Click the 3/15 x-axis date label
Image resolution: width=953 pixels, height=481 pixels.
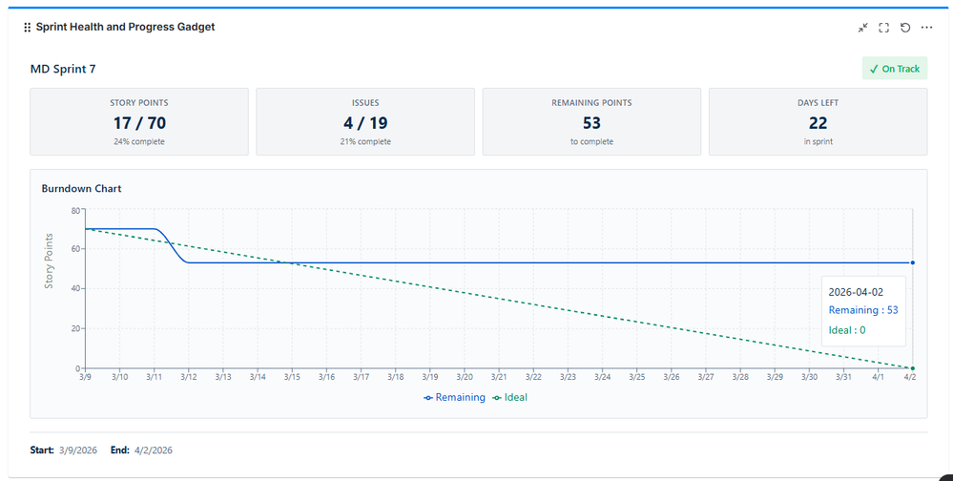pyautogui.click(x=292, y=377)
